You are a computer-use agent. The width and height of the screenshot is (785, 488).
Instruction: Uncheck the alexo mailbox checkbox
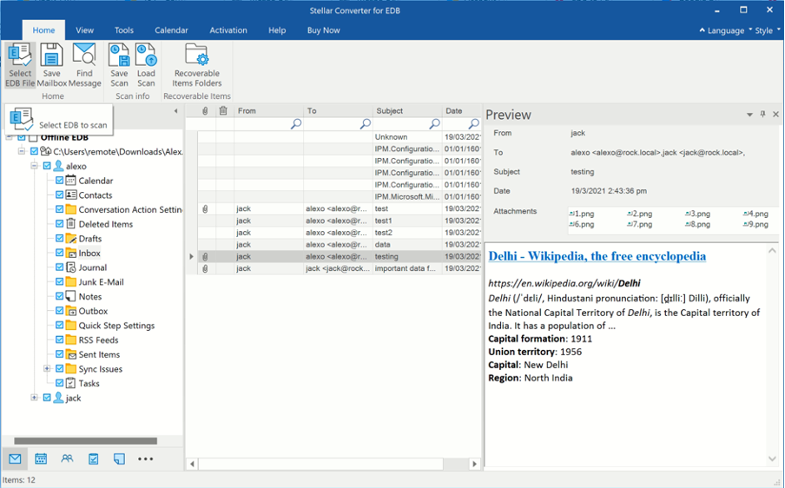[x=47, y=166]
